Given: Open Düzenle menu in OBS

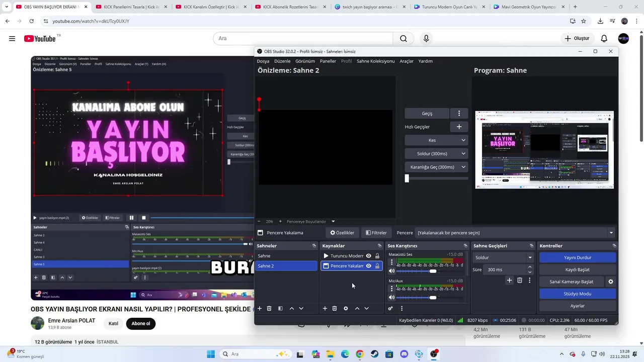Looking at the screenshot, I should click(282, 61).
